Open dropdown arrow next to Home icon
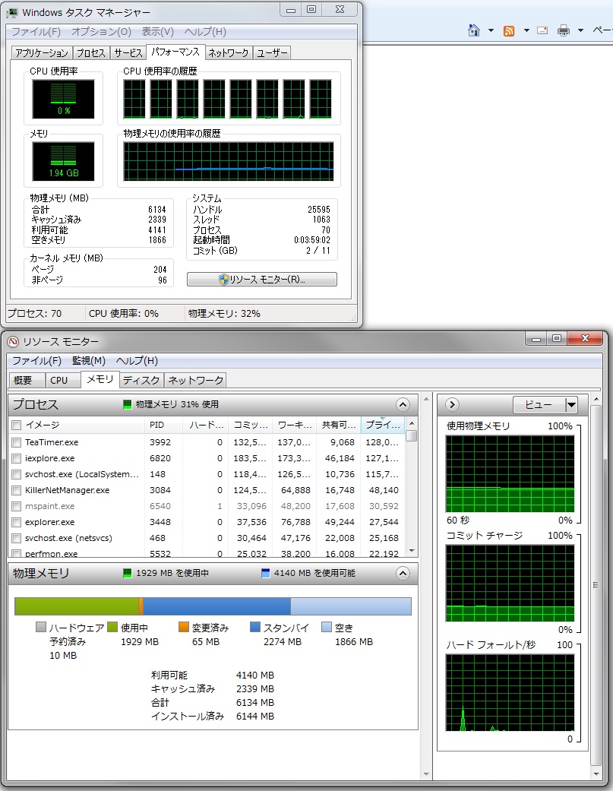The height and width of the screenshot is (791, 613). (x=491, y=30)
